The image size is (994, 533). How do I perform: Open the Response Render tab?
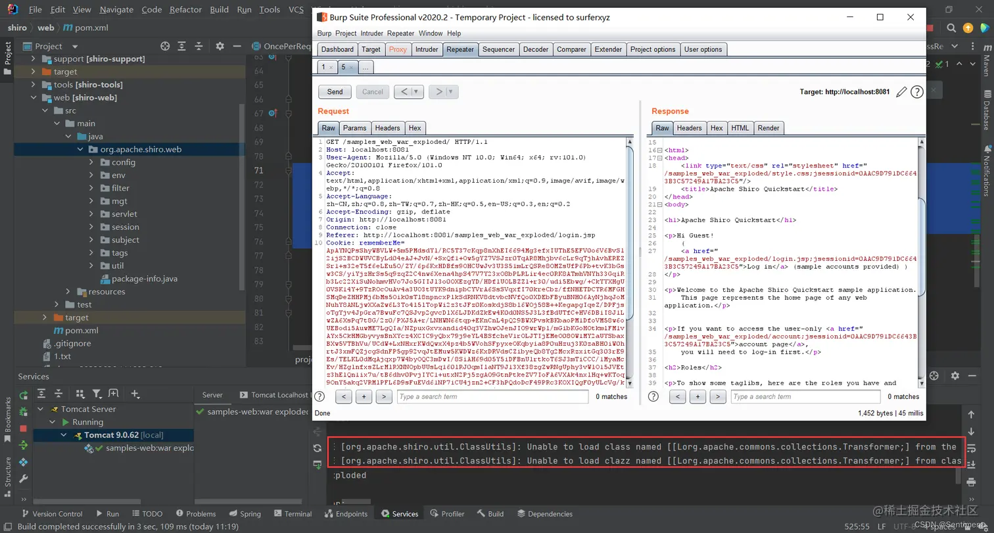coord(769,128)
